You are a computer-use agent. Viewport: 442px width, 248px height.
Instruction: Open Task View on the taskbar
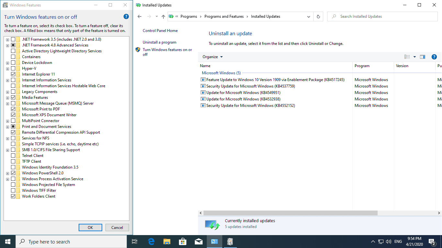tap(135, 242)
